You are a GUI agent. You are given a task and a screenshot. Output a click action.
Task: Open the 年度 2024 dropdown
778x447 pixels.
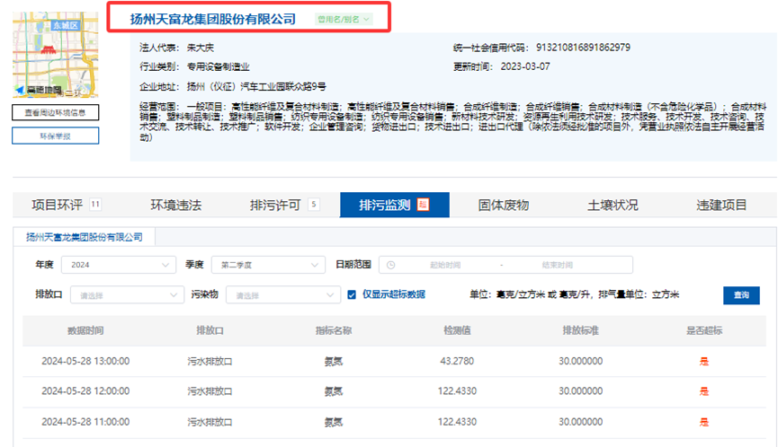click(x=119, y=265)
